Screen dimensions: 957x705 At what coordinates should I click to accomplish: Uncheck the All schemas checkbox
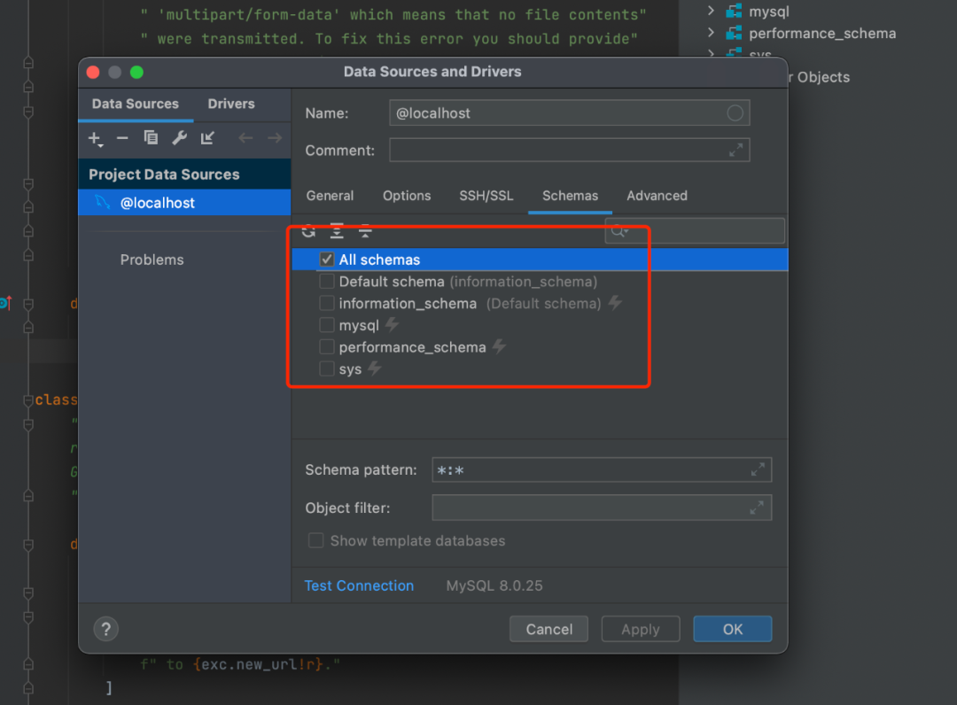[x=327, y=259]
